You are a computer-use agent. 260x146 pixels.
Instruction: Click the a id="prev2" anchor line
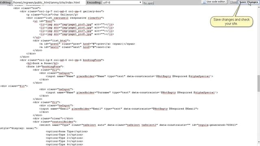[x=87, y=44]
